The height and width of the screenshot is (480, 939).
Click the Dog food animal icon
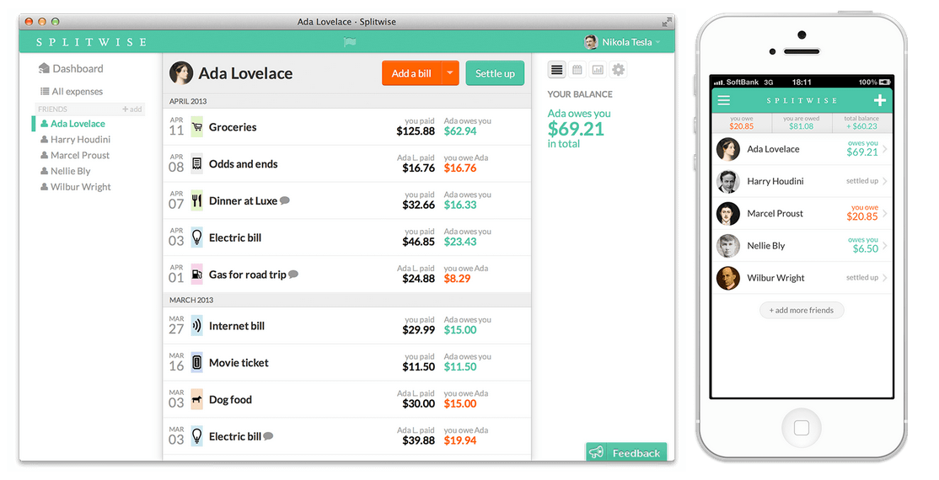click(196, 400)
